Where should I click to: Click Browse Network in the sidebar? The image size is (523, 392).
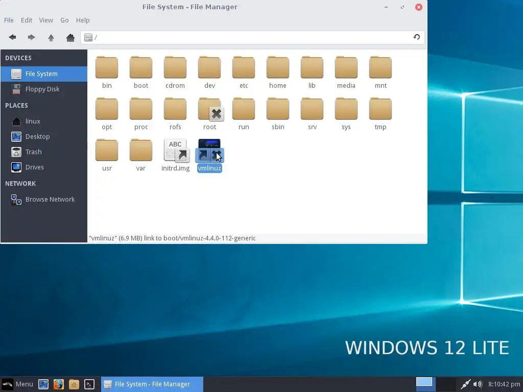pyautogui.click(x=44, y=200)
